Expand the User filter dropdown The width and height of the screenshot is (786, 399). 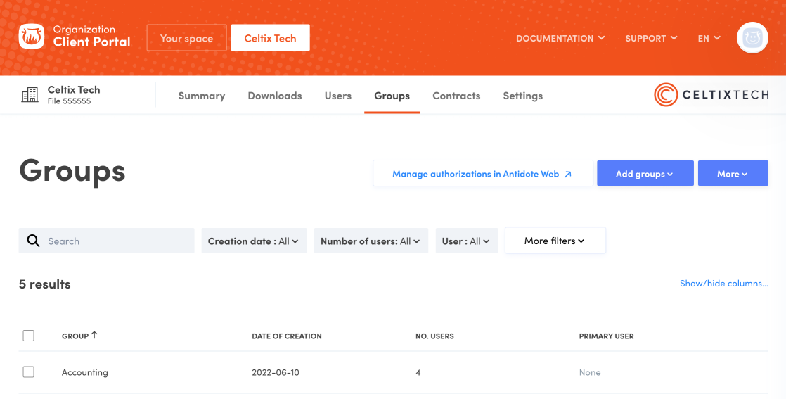[x=466, y=241]
